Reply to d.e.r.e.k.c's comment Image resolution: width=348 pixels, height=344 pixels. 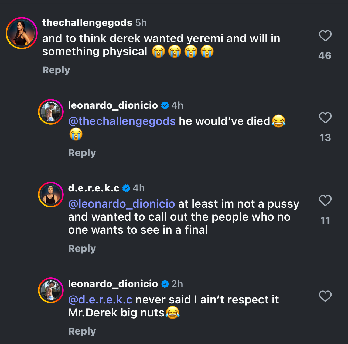82,249
